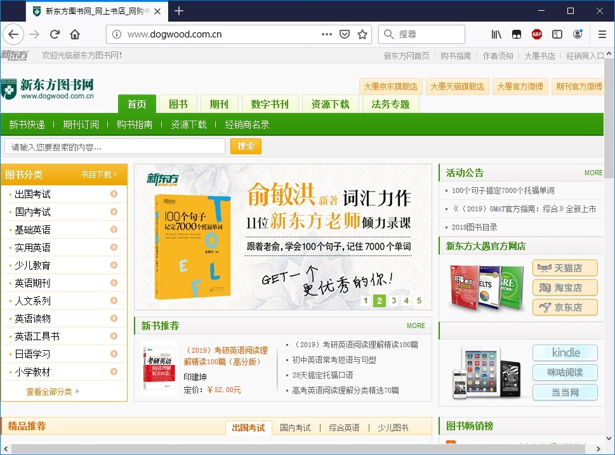615x455 pixels.
Task: Open page actions three-dot menu in address bar
Action: click(326, 34)
